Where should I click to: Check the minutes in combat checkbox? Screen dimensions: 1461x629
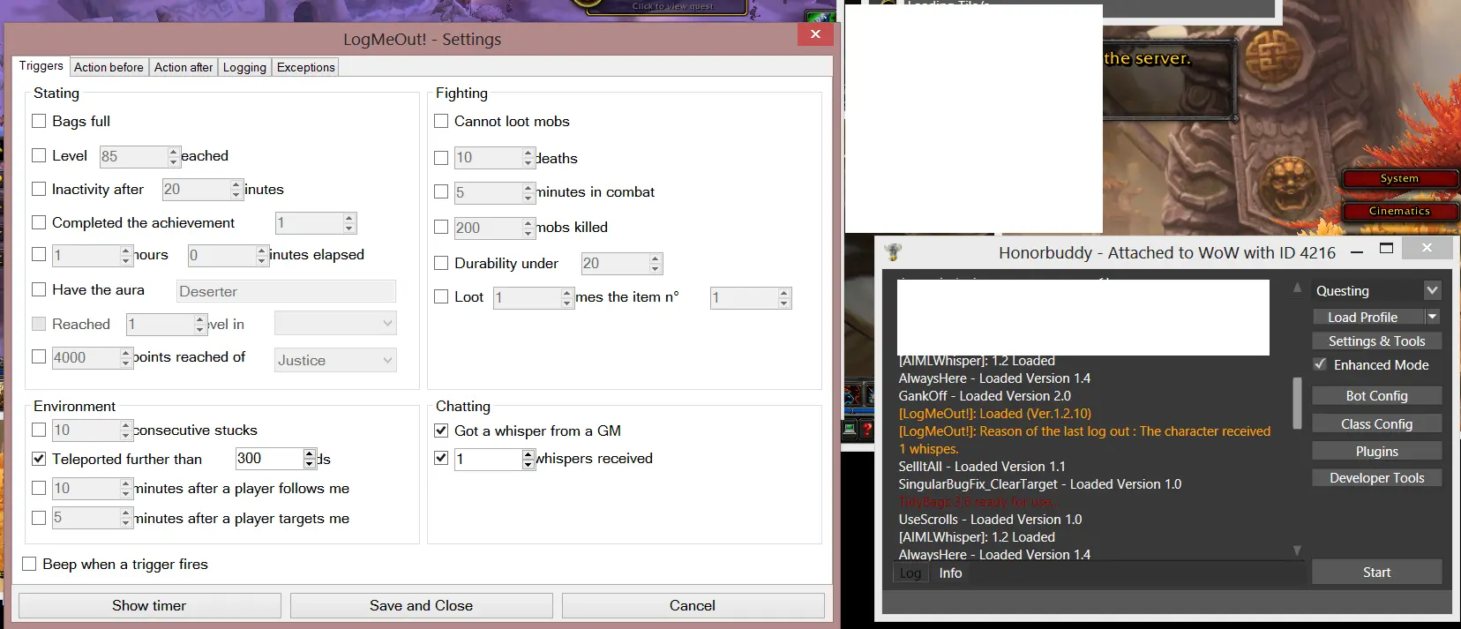coord(441,191)
